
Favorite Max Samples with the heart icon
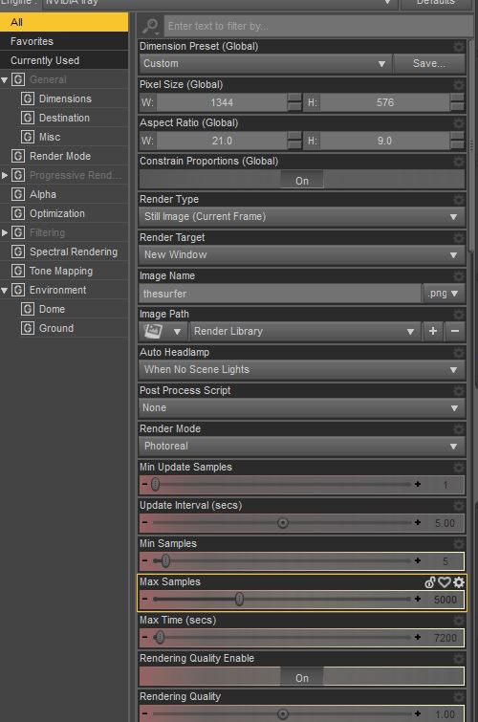tap(445, 582)
